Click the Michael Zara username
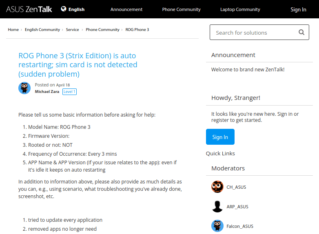319x234 pixels. pyautogui.click(x=47, y=92)
